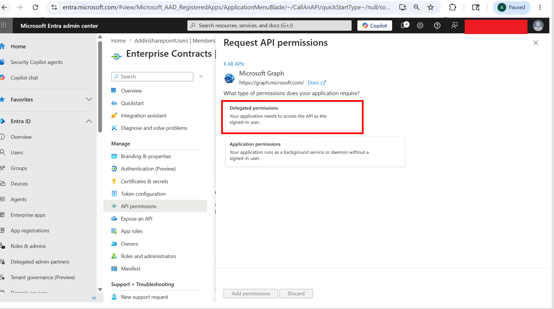Image resolution: width=554 pixels, height=309 pixels.
Task: Click the New support request icon
Action: pos(114,297)
